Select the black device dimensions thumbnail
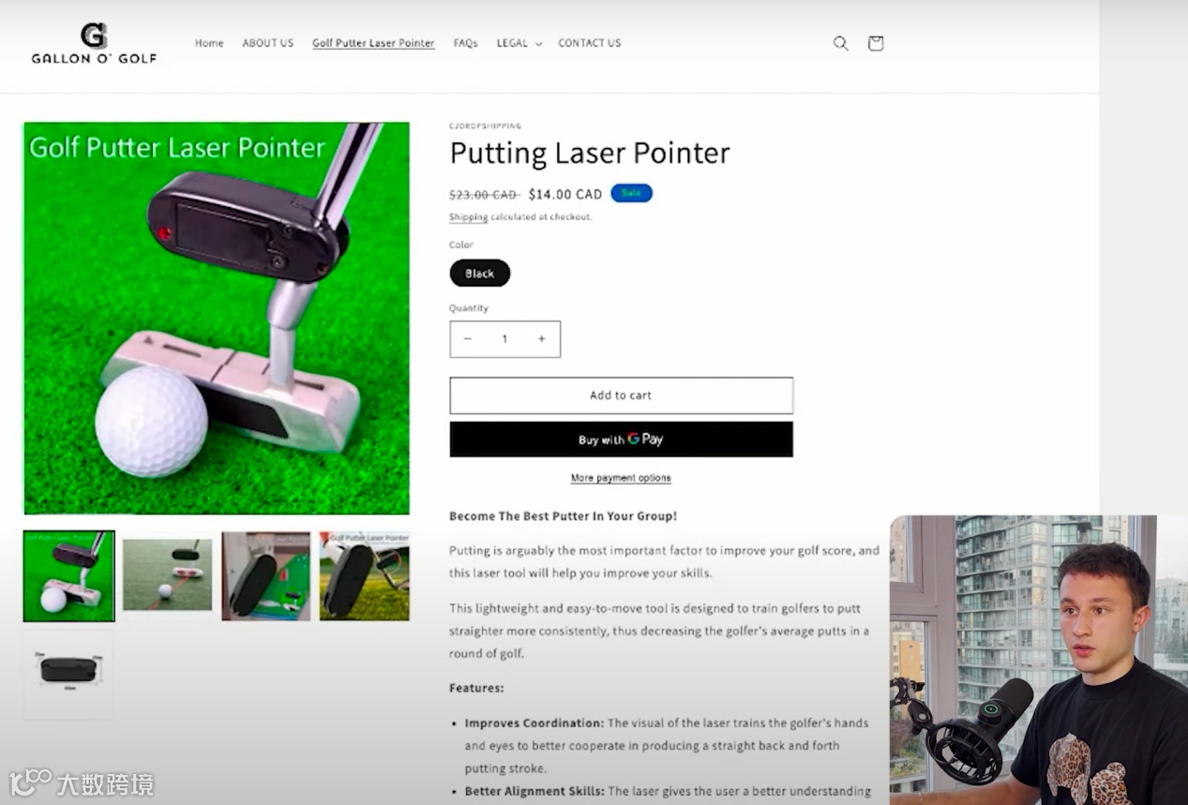The width and height of the screenshot is (1188, 805). tap(68, 671)
